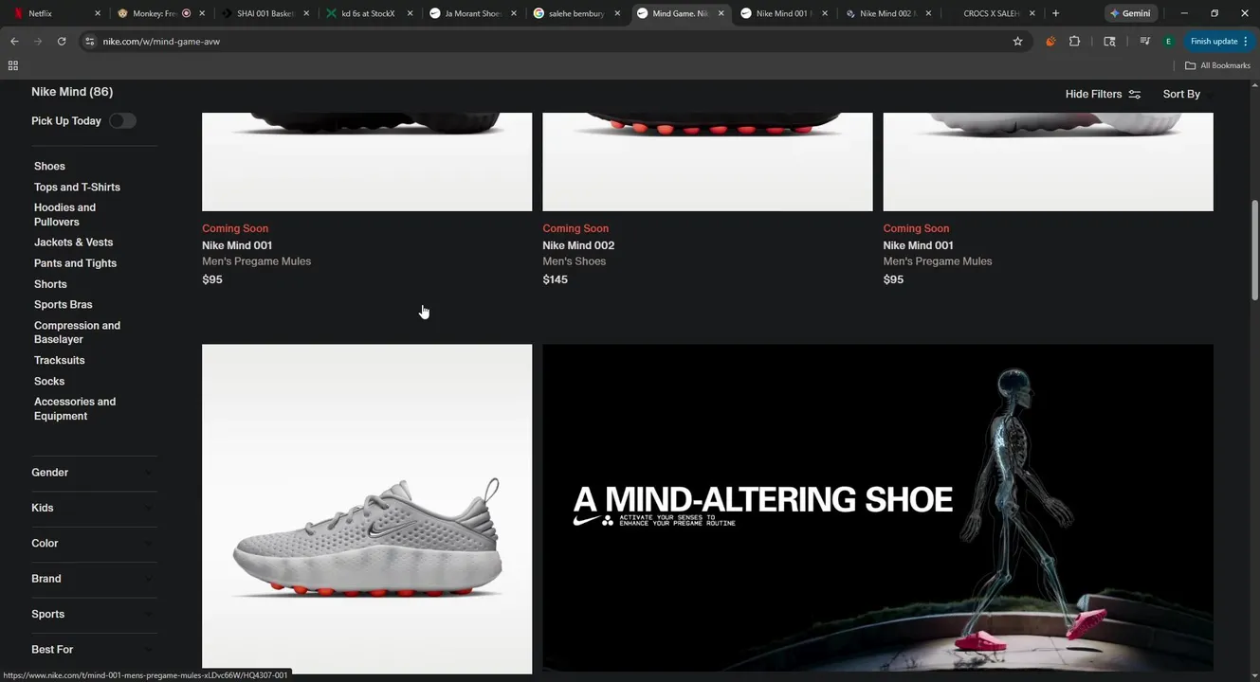Toggle the Pick Up Today switch
Screen dimensions: 1260x682
pyautogui.click(x=122, y=120)
